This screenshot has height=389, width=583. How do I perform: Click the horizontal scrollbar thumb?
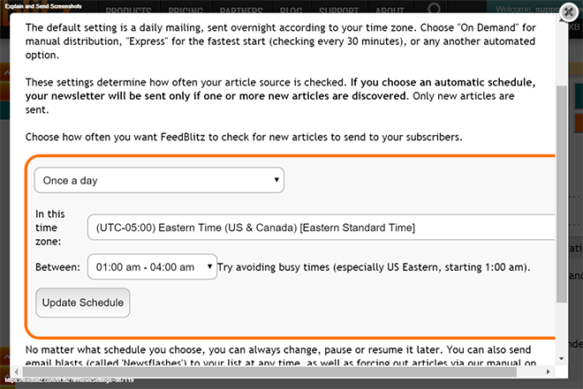click(269, 371)
